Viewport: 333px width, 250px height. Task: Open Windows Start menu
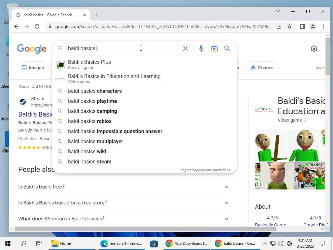click(x=8, y=243)
